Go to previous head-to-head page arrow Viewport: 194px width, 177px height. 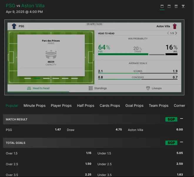(x=168, y=33)
